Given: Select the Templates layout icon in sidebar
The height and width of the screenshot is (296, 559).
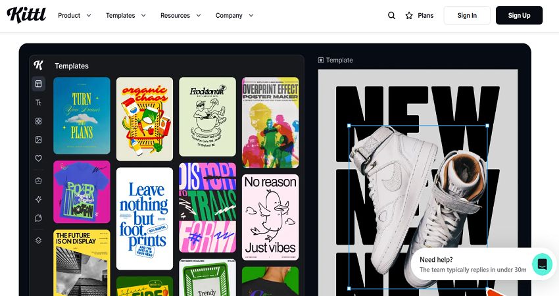Looking at the screenshot, I should pos(39,84).
